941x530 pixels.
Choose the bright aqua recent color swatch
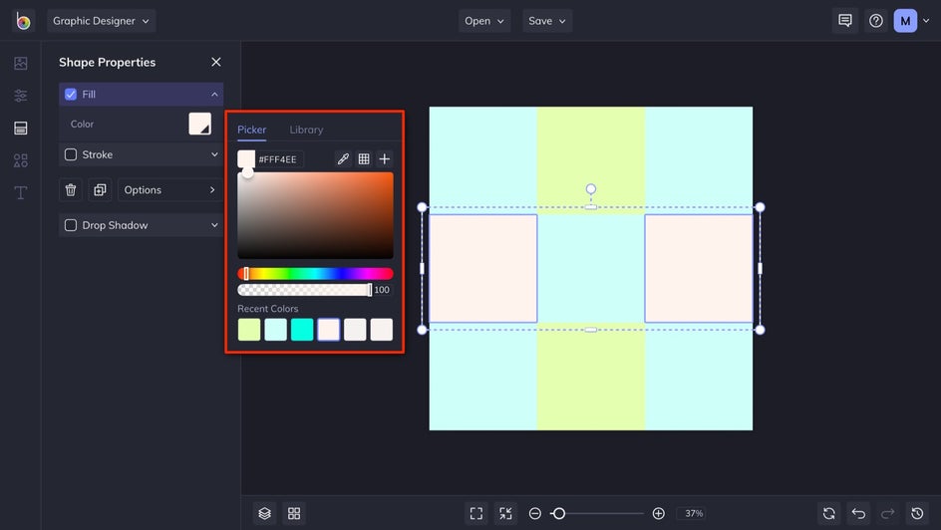[x=302, y=330]
